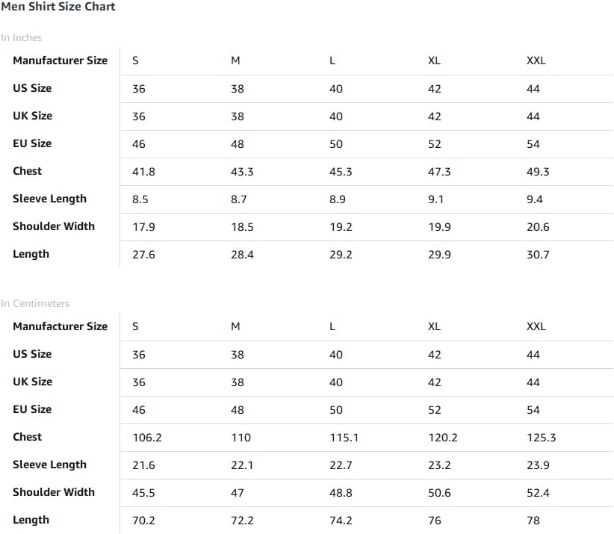The image size is (614, 534).
Task: Select Length value 78 in centimeters table
Action: (x=533, y=521)
